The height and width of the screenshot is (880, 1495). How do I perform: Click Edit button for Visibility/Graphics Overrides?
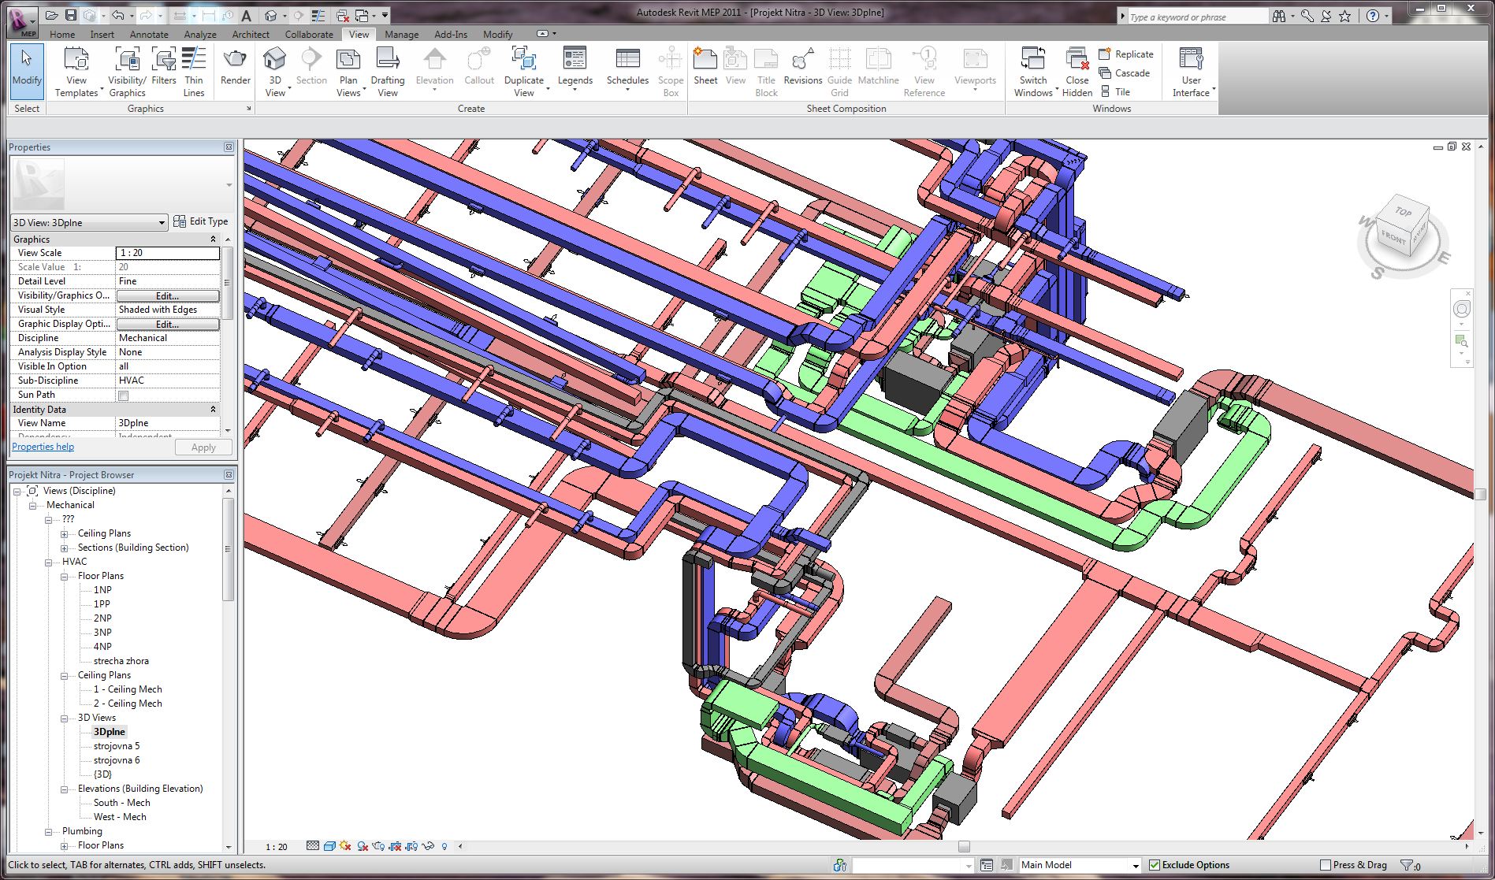tap(167, 296)
